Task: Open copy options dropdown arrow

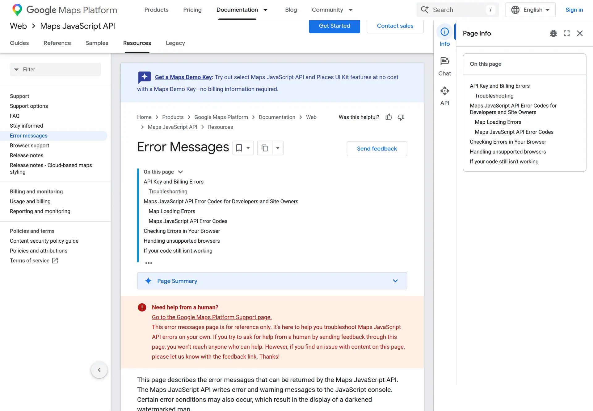Action: click(x=278, y=148)
